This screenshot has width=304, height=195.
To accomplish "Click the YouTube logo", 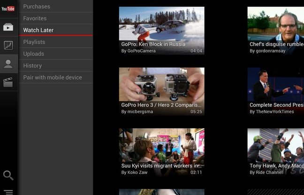I will (8, 9).
